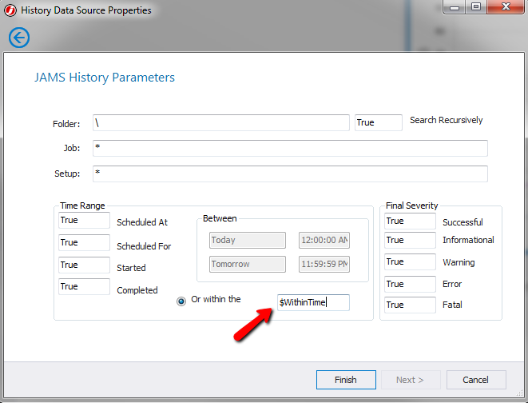The height and width of the screenshot is (403, 528).
Task: Click the 'Fatal' label
Action: (452, 305)
